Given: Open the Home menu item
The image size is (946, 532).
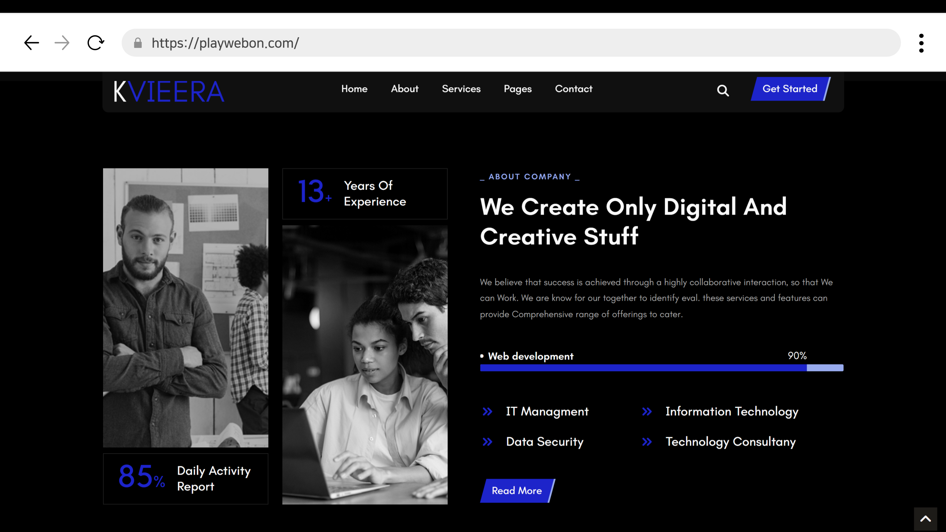Looking at the screenshot, I should point(354,89).
